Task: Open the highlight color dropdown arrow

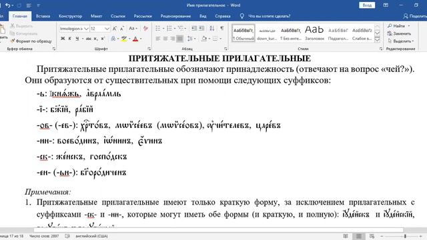Action: point(129,39)
